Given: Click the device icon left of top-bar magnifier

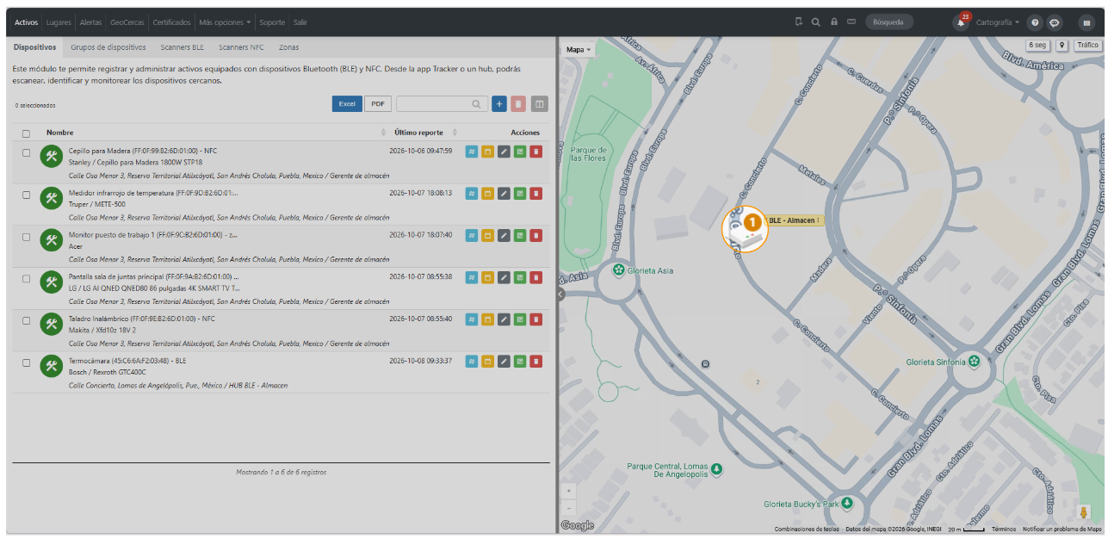Looking at the screenshot, I should click(799, 22).
